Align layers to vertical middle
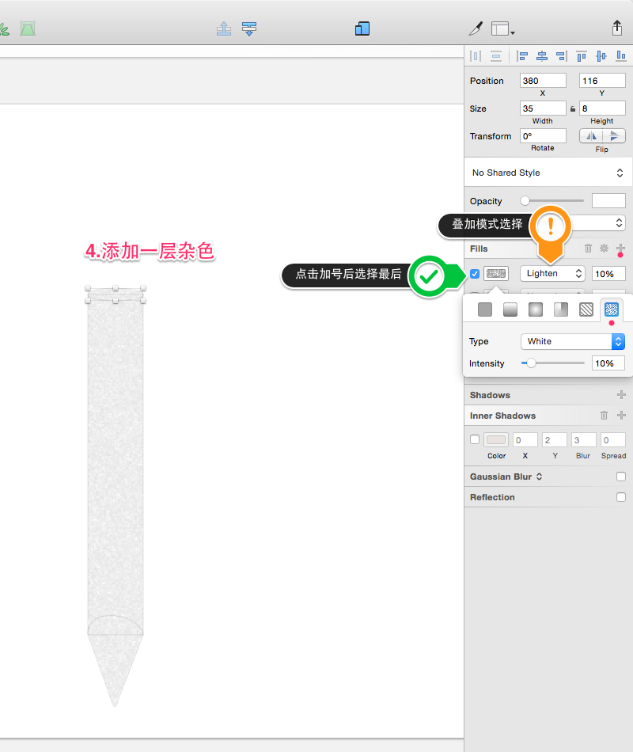The height and width of the screenshot is (752, 633). pos(601,56)
